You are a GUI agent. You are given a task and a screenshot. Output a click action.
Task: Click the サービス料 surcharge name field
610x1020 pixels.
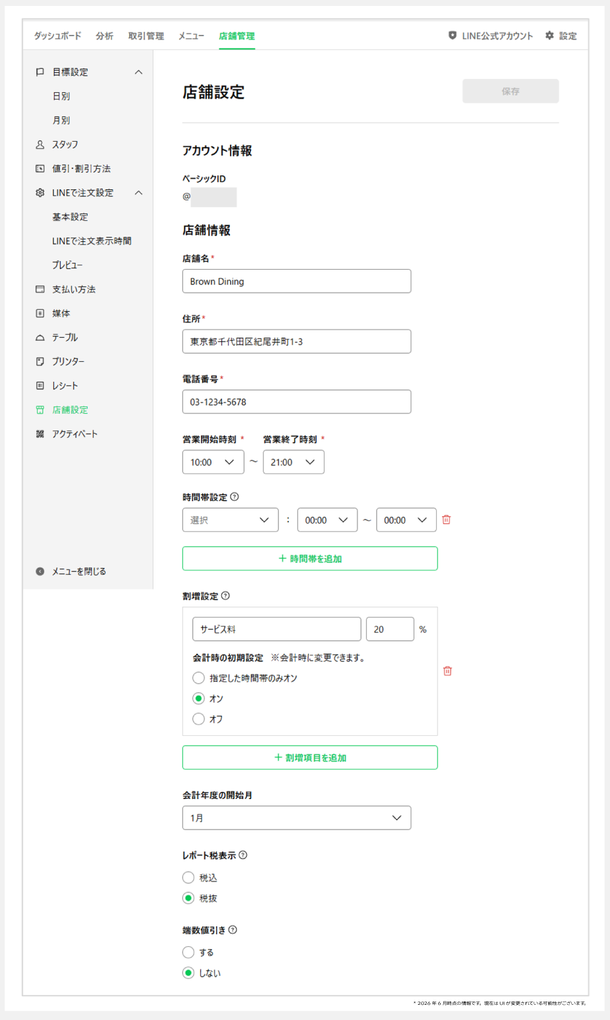point(277,629)
